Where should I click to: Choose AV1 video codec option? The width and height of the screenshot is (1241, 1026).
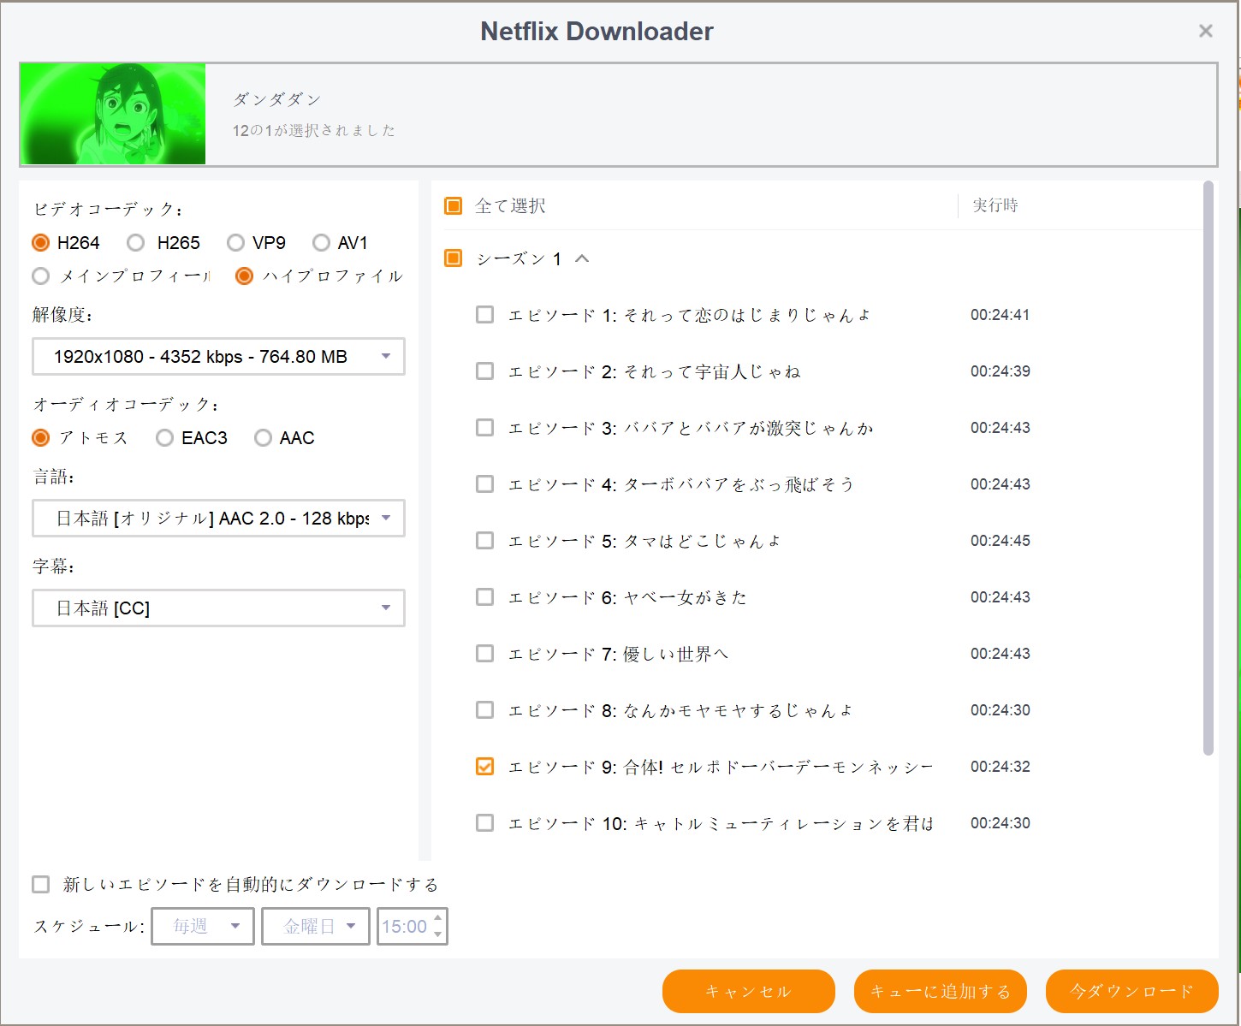(x=321, y=243)
